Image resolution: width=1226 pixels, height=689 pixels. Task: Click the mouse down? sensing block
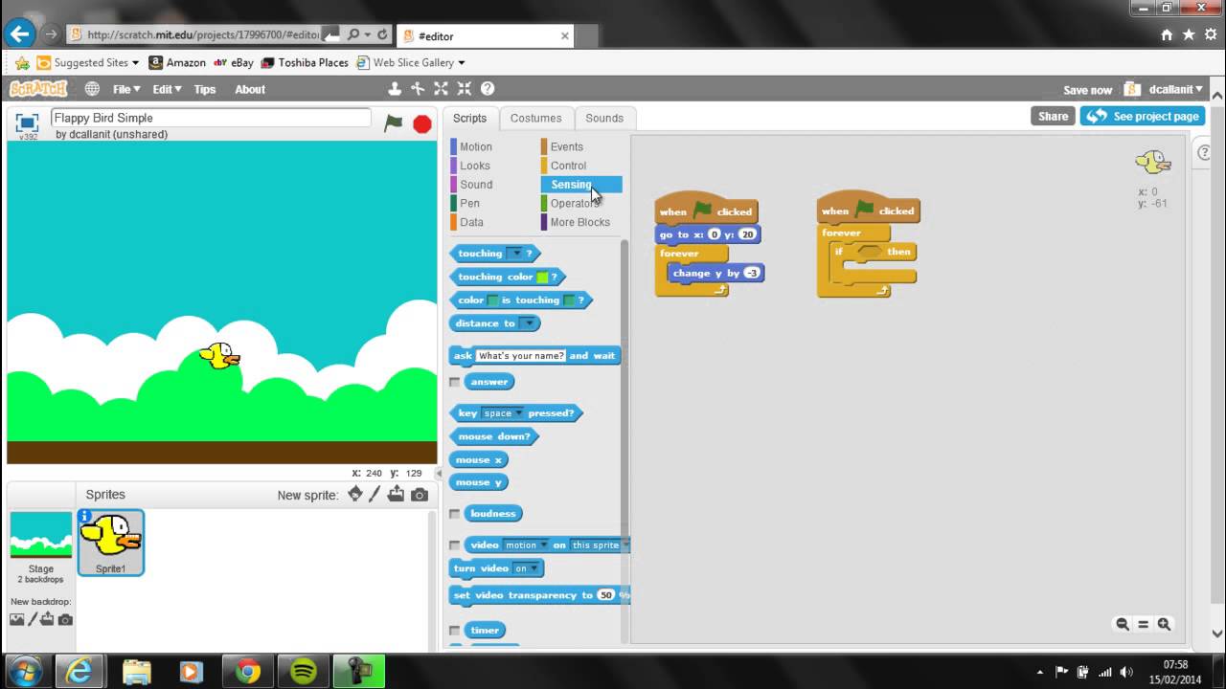(x=494, y=436)
